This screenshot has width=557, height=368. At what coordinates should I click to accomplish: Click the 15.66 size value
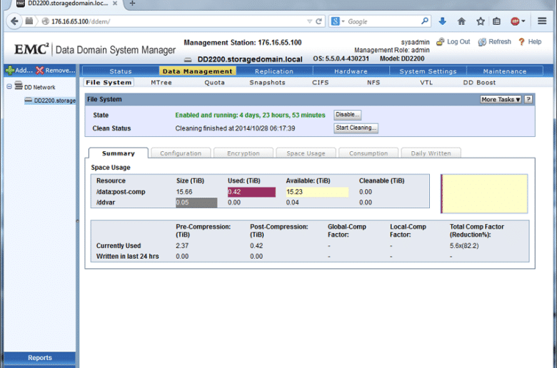(x=184, y=192)
